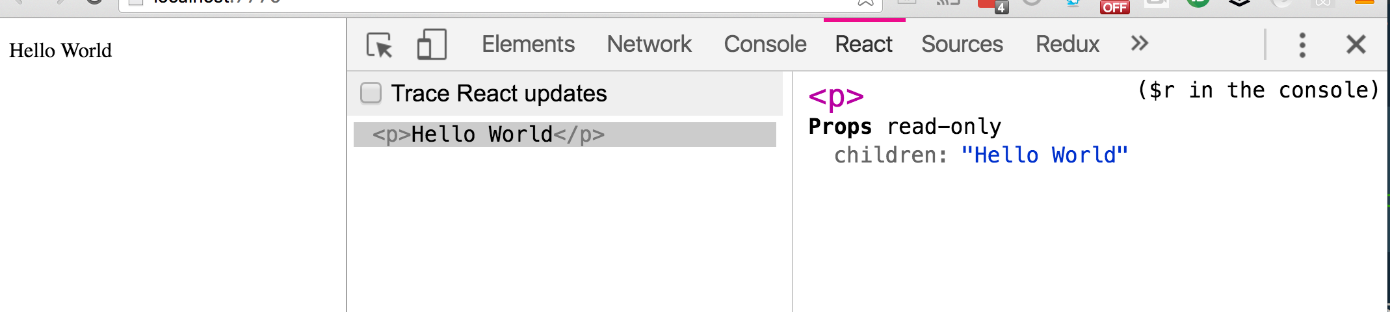Switch to the Elements tab
Screen dimensions: 1390x312
click(x=528, y=44)
